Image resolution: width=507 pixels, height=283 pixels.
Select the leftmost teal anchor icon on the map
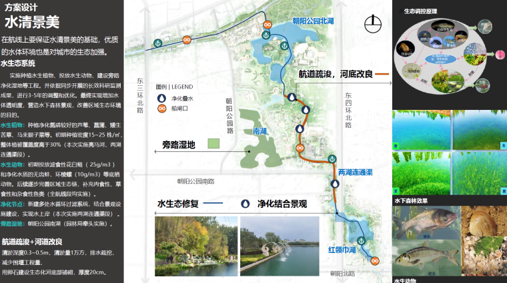(157, 43)
